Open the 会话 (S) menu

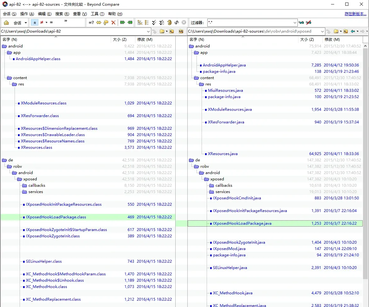point(9,14)
